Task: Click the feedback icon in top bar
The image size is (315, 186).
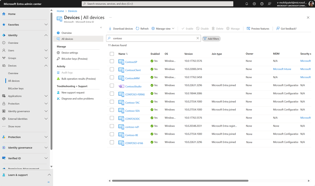Action: pos(269,4)
